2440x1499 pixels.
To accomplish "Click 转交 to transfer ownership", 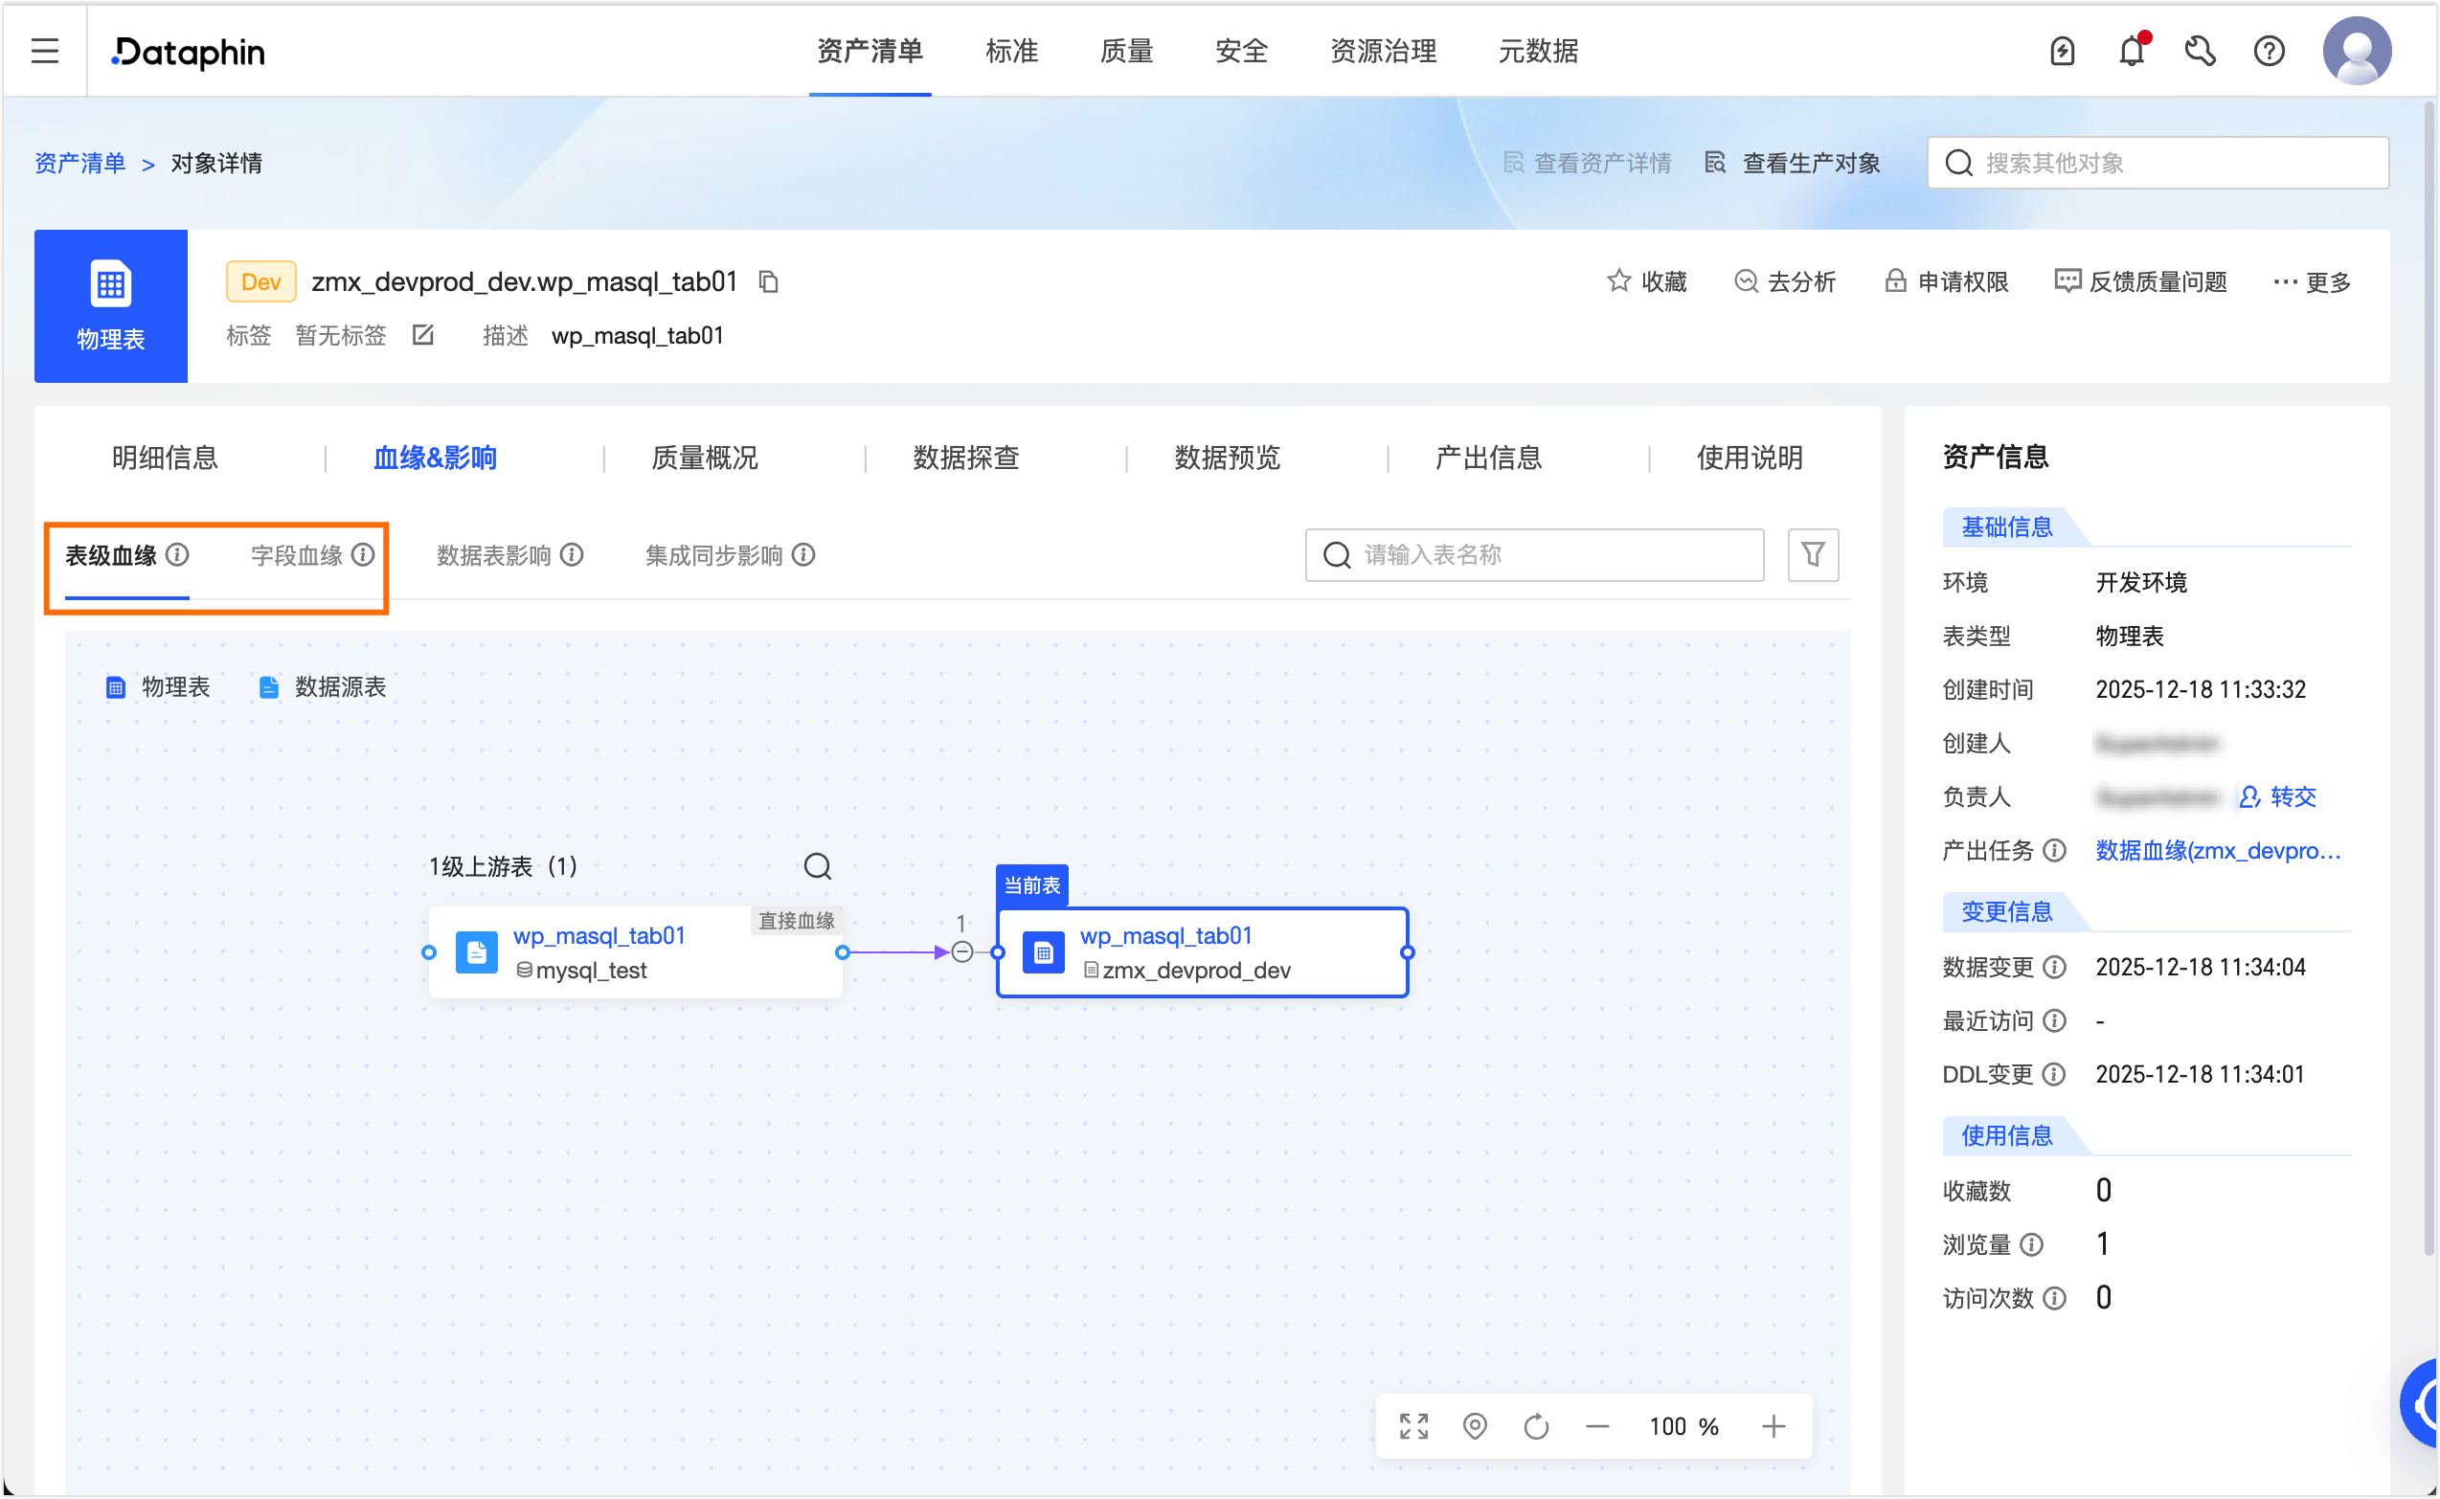I will tap(2279, 797).
